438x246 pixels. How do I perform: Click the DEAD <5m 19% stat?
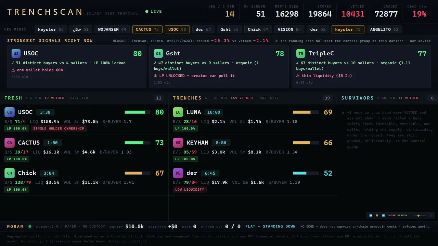tap(417, 11)
